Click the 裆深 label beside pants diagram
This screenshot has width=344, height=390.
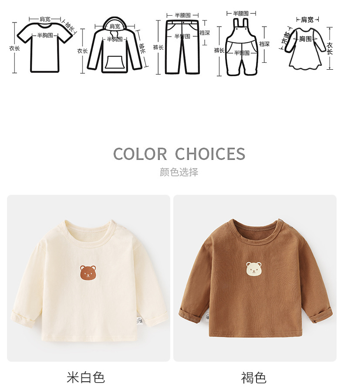(x=205, y=33)
